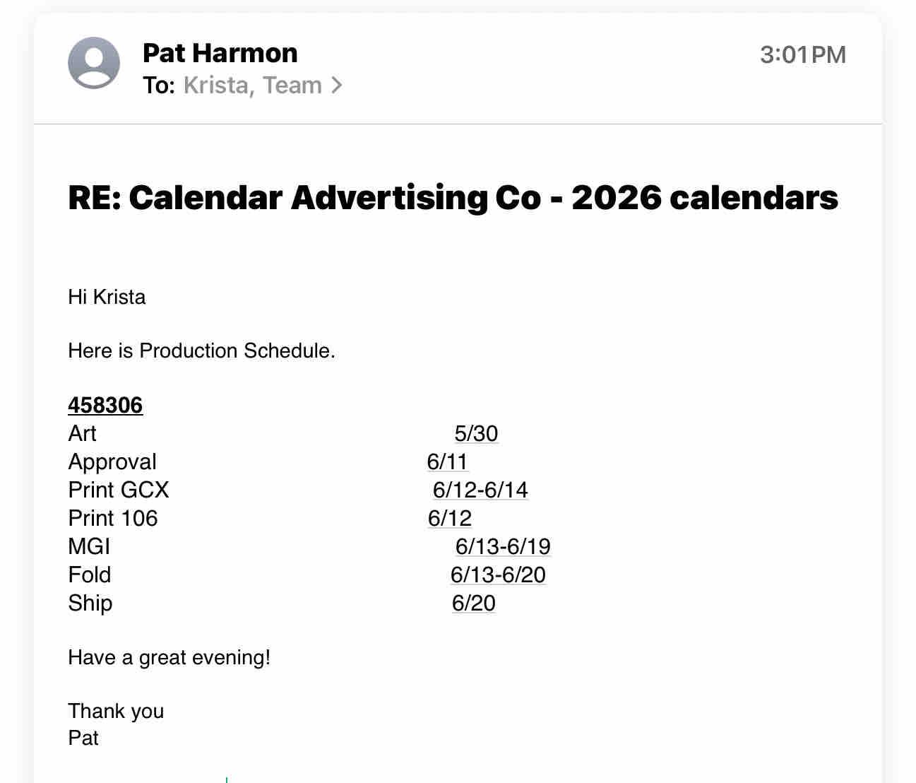Image resolution: width=916 pixels, height=783 pixels.
Task: Click Pat Harmon's profile avatar icon
Action: coord(94,63)
